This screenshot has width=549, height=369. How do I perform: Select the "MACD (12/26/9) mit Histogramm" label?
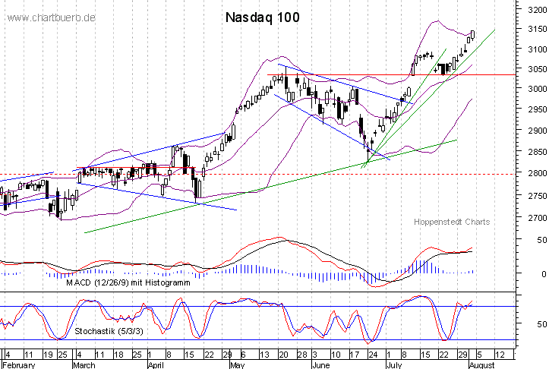[x=128, y=282]
